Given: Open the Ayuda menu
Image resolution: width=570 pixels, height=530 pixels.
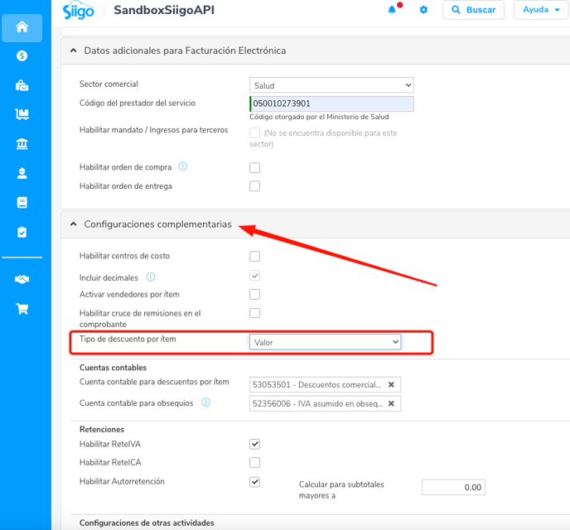Looking at the screenshot, I should point(540,10).
